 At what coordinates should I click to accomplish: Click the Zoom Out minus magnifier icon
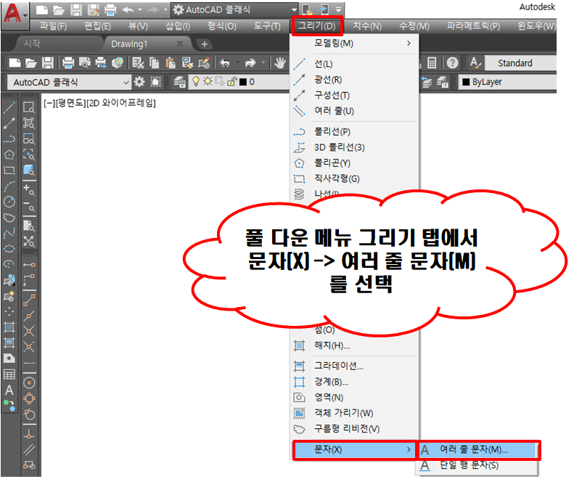(x=29, y=206)
